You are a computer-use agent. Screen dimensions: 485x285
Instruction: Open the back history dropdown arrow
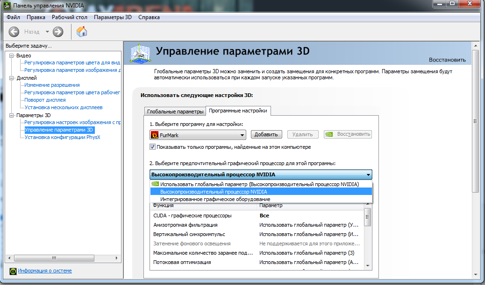click(47, 32)
